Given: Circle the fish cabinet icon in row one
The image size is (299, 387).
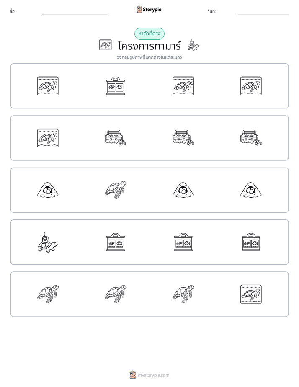Looking at the screenshot, I should pyautogui.click(x=116, y=86).
